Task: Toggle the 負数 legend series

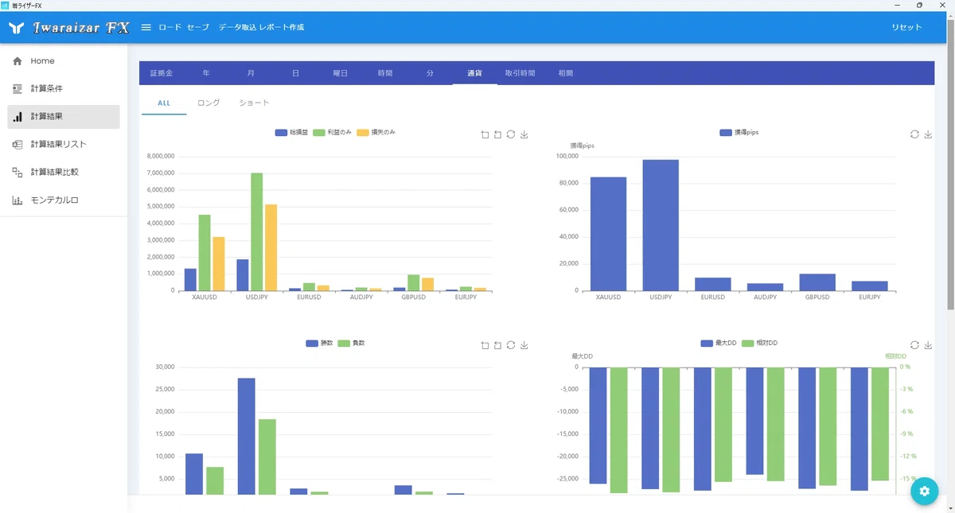Action: point(352,343)
